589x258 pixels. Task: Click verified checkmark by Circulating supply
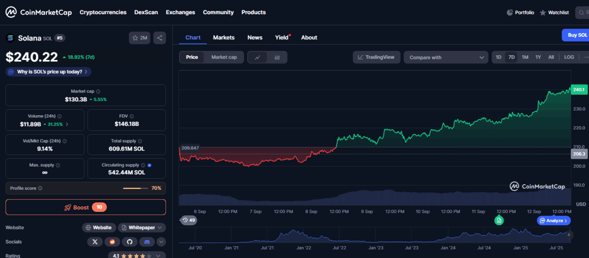[149, 165]
